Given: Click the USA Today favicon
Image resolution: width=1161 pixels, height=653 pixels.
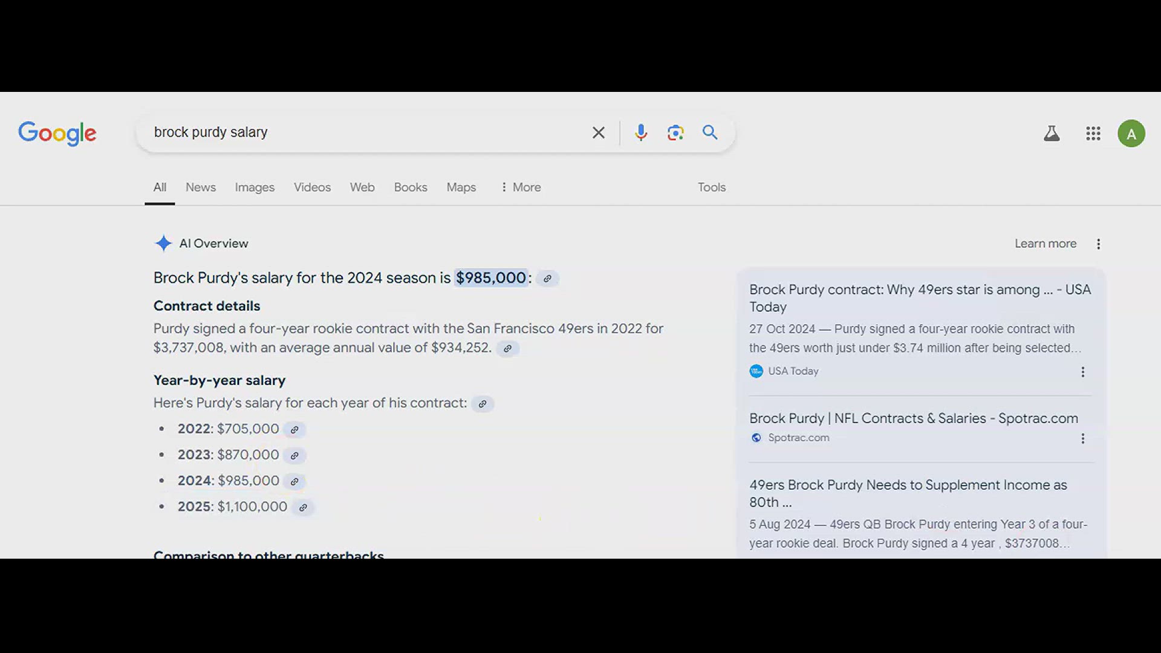Looking at the screenshot, I should pyautogui.click(x=756, y=371).
